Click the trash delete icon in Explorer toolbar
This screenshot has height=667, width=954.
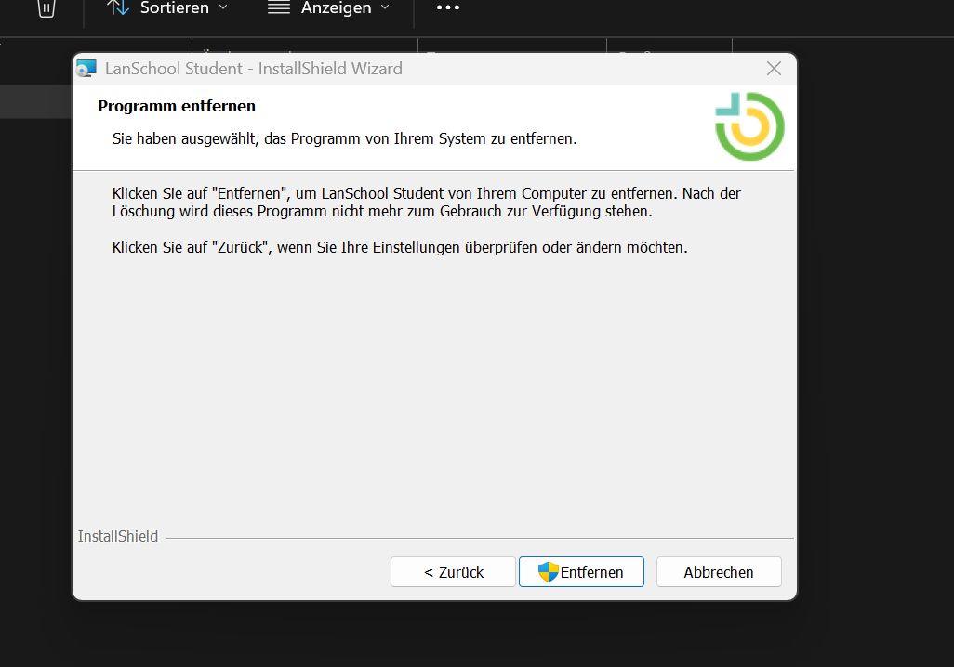[46, 8]
